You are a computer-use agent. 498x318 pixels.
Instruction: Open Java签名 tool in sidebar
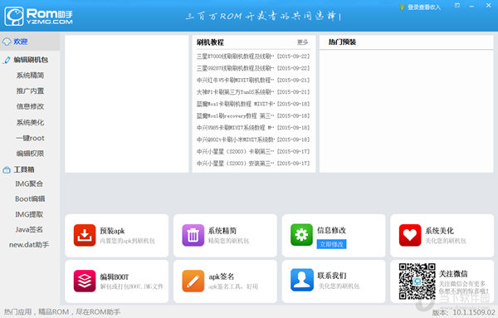(29, 229)
